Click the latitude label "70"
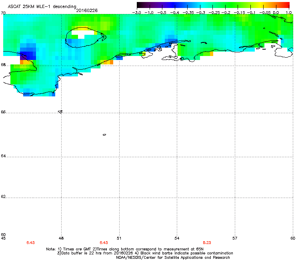This screenshot has height=260, width=296. click(x=3, y=13)
